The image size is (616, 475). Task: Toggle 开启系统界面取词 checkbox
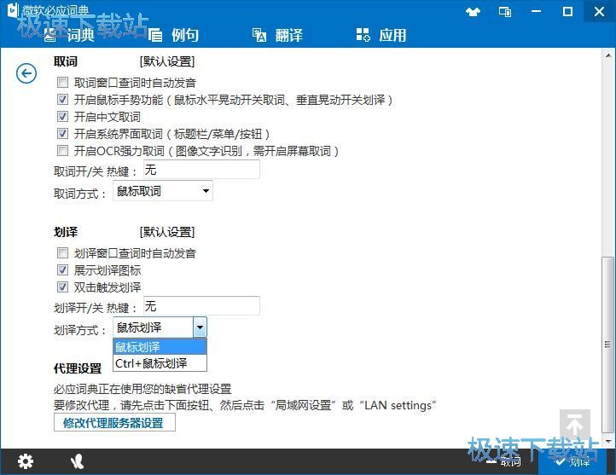point(62,134)
